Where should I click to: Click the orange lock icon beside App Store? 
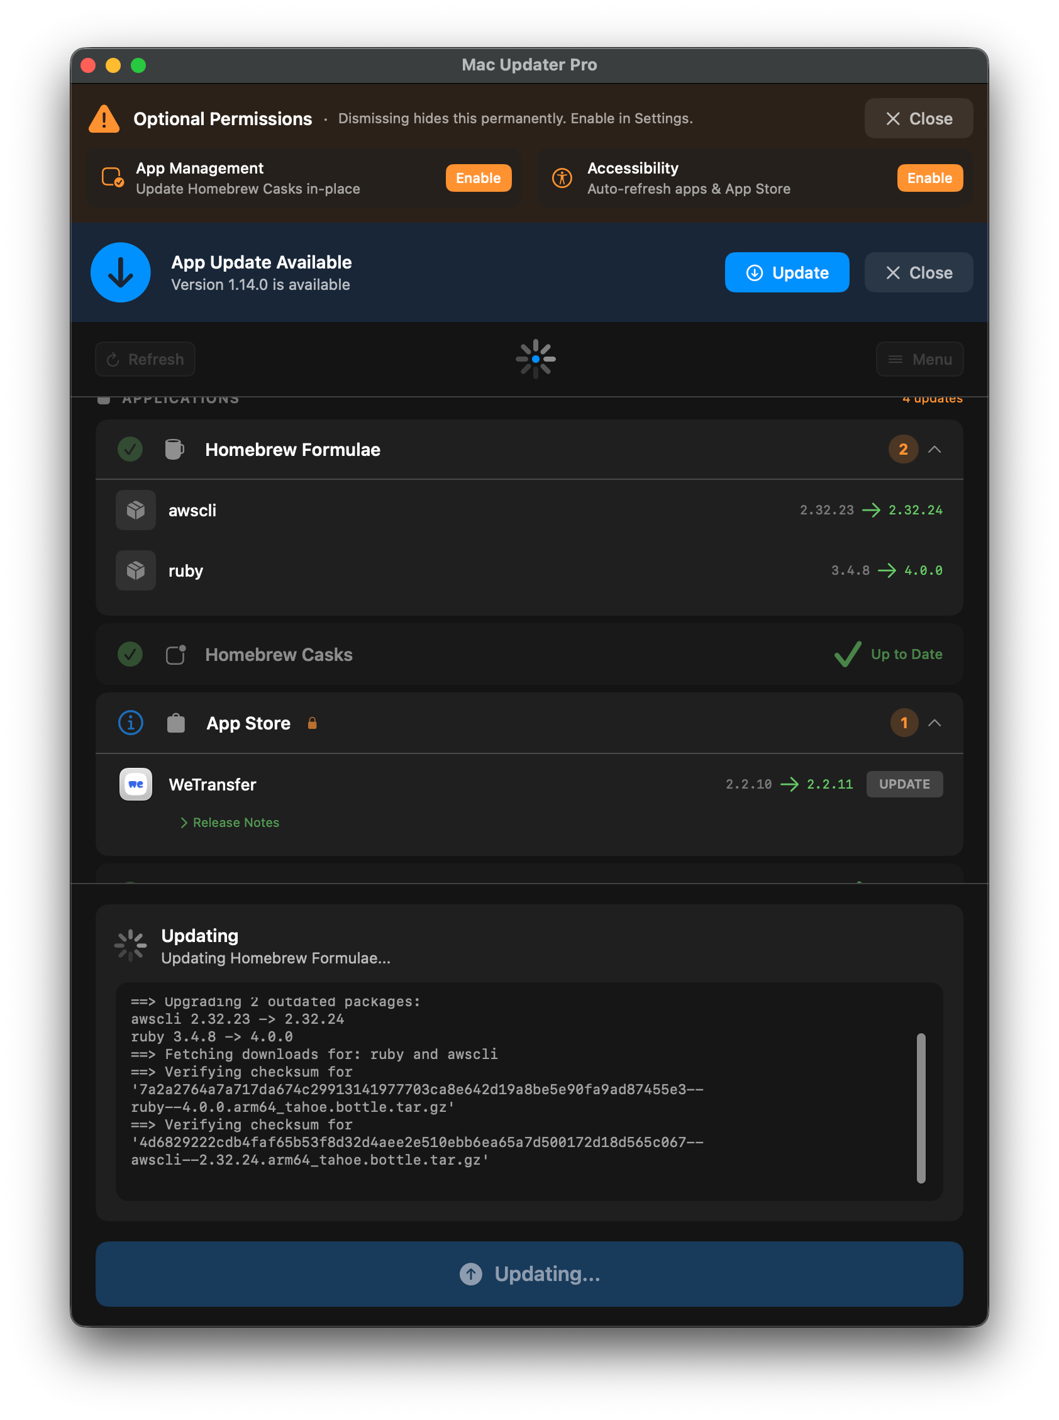[312, 723]
